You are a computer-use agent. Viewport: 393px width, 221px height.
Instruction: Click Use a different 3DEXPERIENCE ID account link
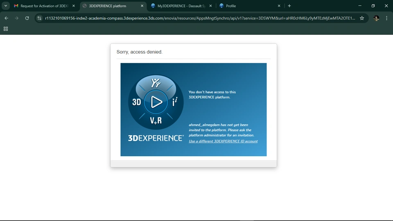click(223, 141)
